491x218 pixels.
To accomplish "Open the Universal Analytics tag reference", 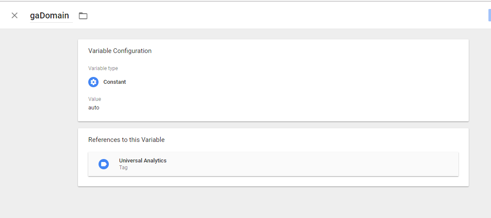I will [x=273, y=164].
